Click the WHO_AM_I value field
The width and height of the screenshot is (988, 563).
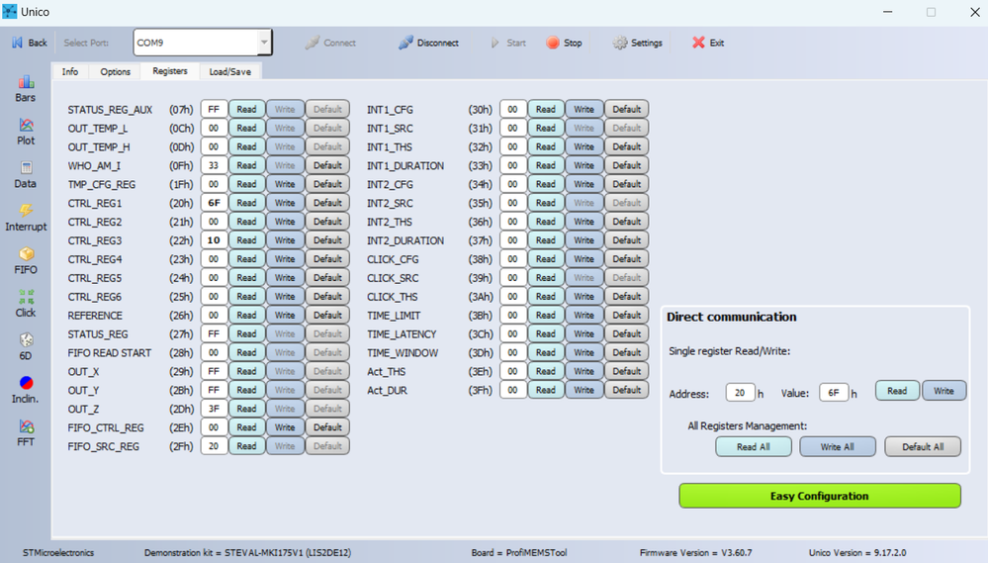[215, 165]
